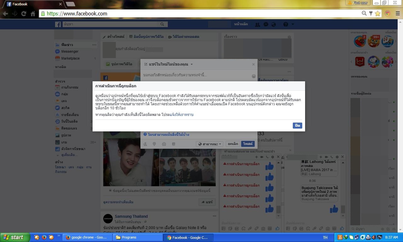
Task: Open the notifications globe icon
Action: [x=274, y=24]
